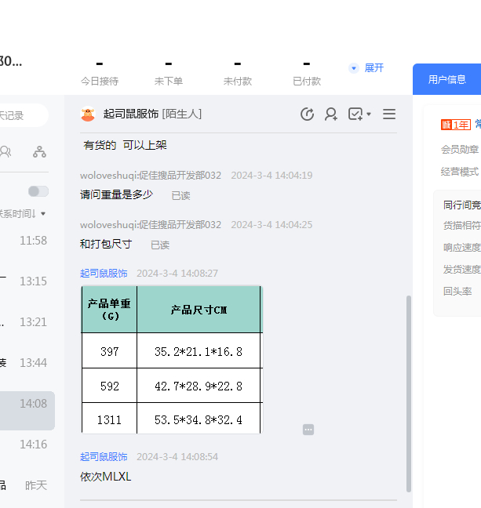Expand the statistics with 展开 button
Viewport: 481px width, 508px height.
(366, 68)
